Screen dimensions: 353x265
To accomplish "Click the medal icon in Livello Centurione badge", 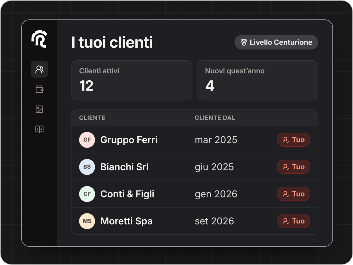I will click(x=244, y=42).
